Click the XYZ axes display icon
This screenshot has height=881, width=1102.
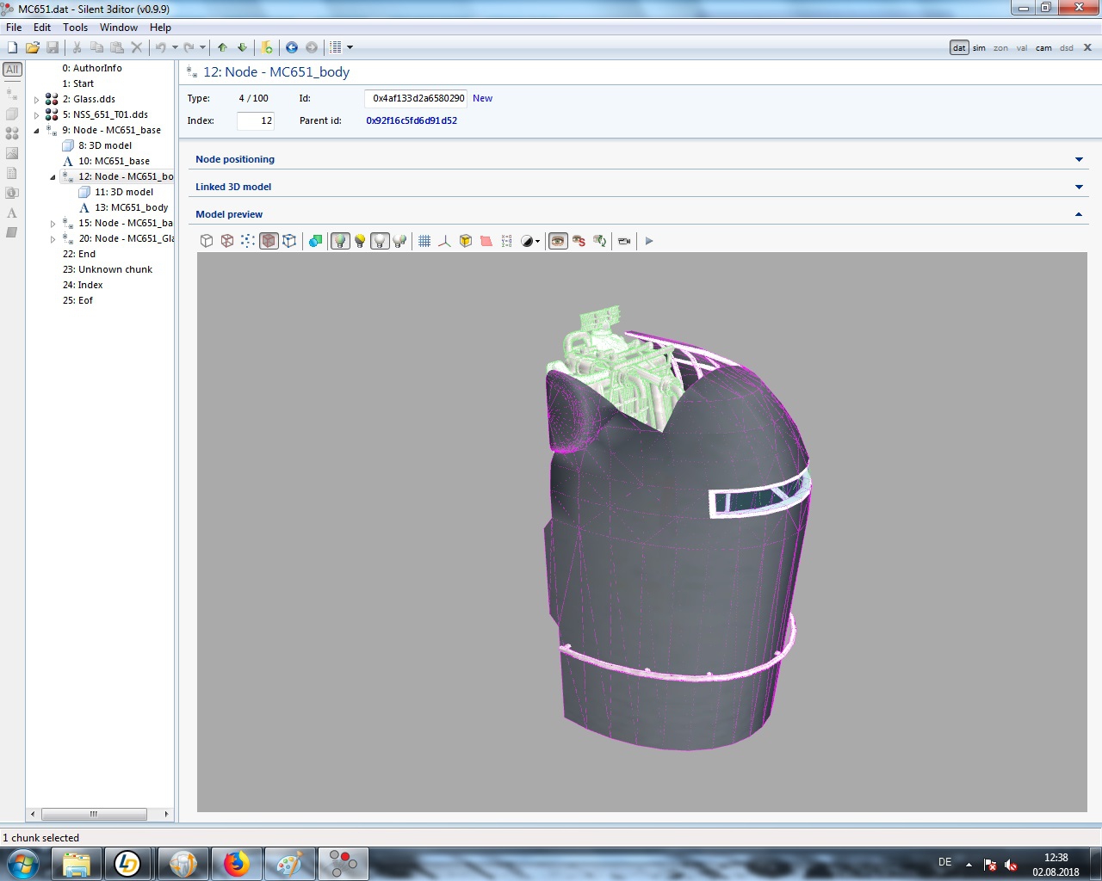tap(444, 241)
